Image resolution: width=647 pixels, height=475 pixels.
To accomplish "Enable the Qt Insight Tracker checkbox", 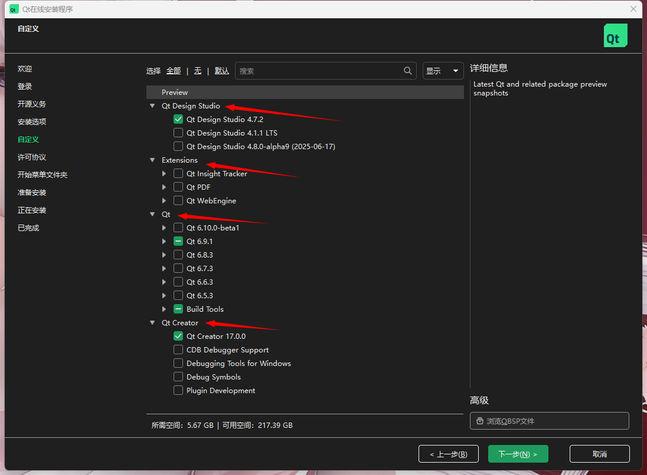I will 178,173.
